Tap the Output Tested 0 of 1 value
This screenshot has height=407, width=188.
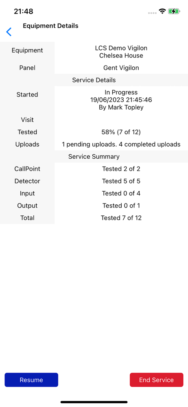(121, 206)
